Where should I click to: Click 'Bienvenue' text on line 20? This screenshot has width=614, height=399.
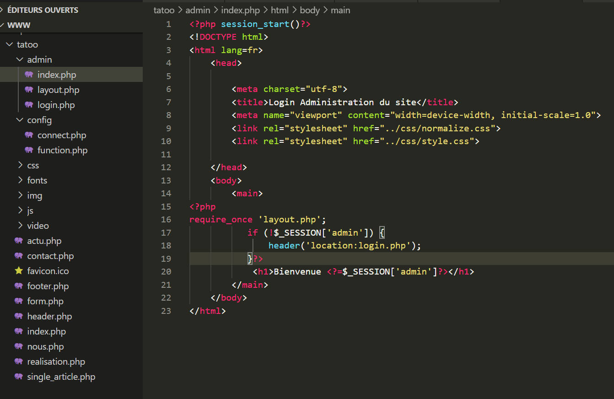[297, 272]
